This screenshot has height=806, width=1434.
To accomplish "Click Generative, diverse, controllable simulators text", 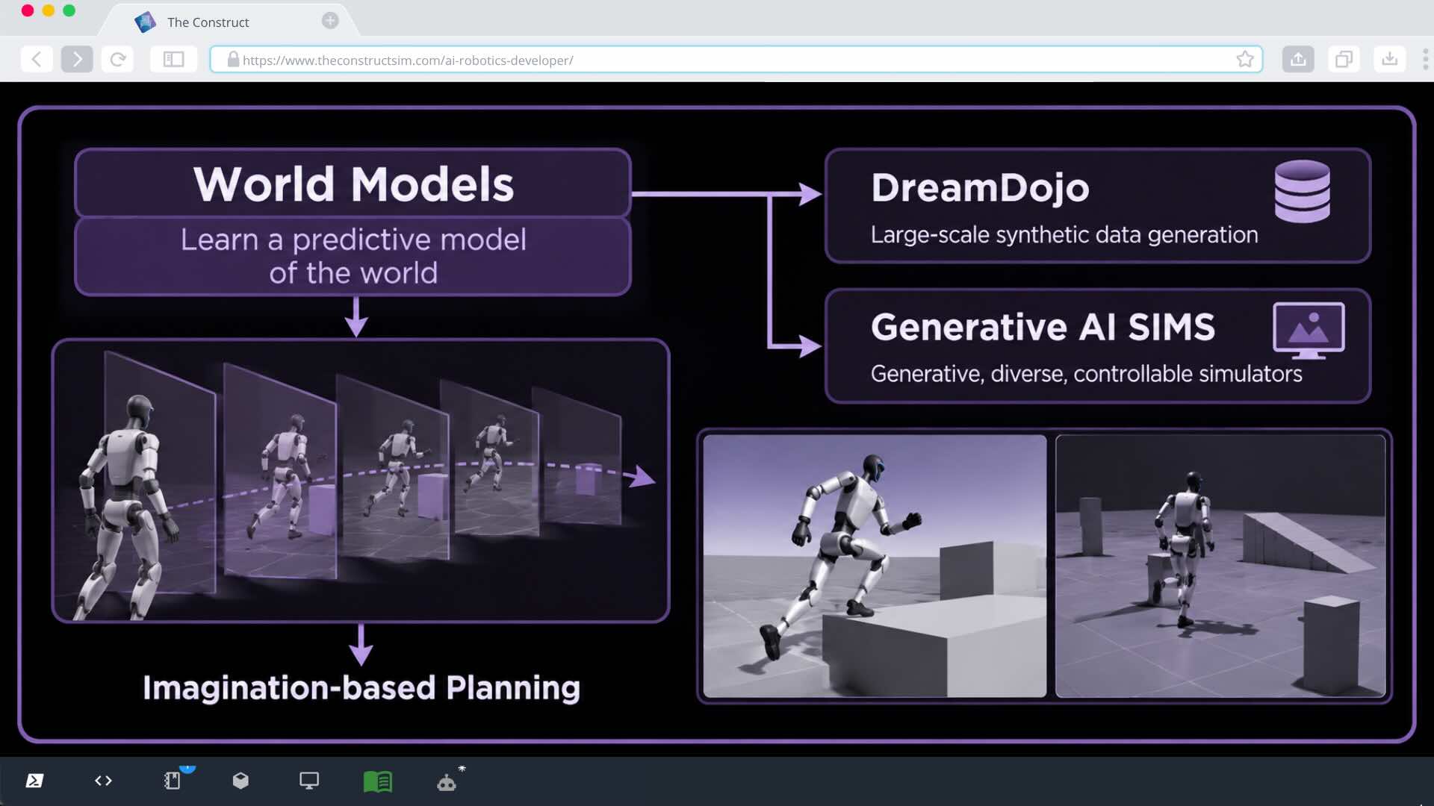I will point(1086,373).
